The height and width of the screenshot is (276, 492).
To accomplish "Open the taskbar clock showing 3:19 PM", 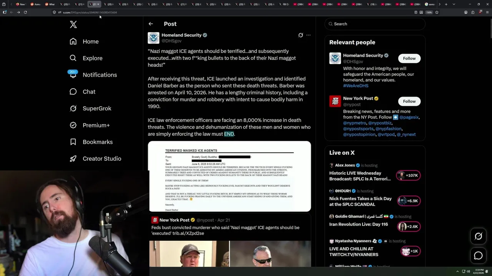I will (x=478, y=271).
